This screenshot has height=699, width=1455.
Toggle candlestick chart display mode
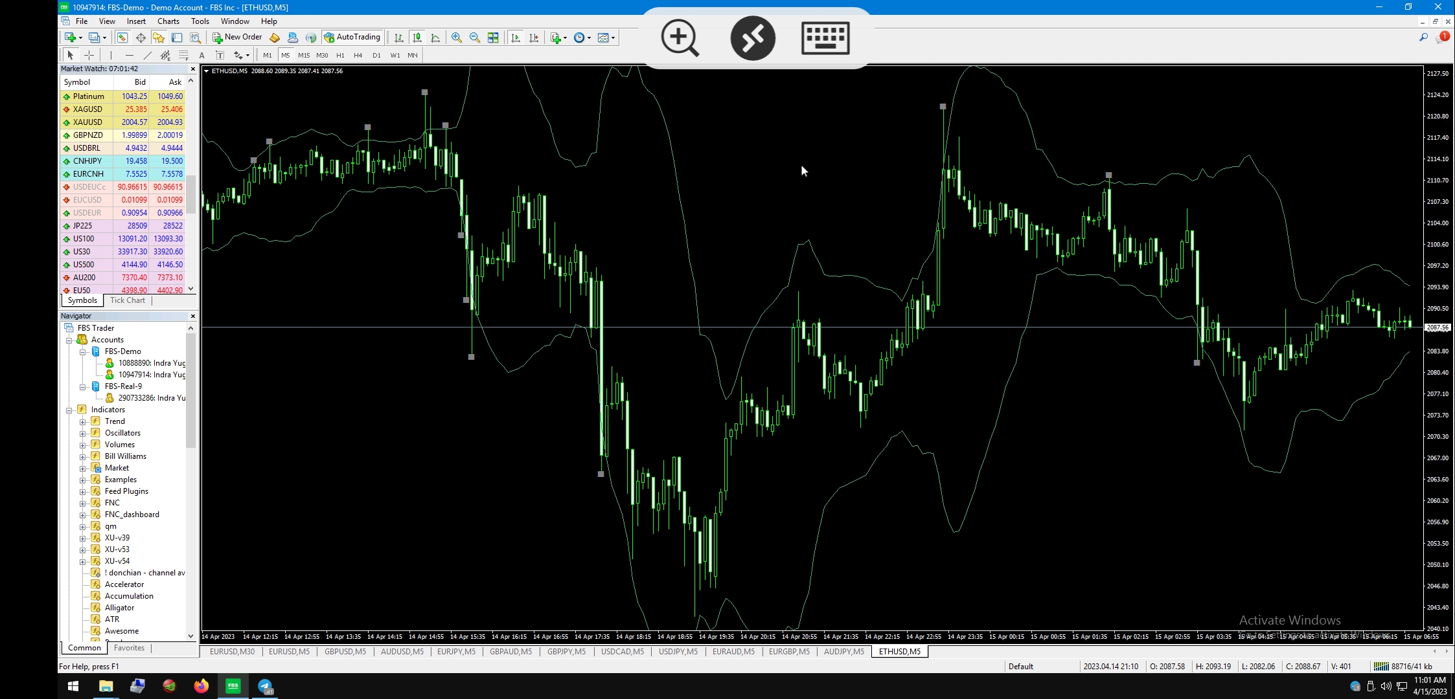(x=417, y=38)
